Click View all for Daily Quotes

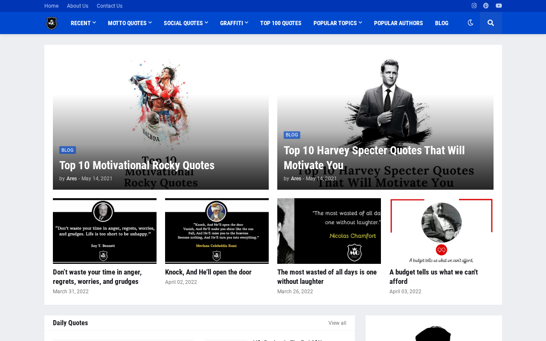(337, 323)
